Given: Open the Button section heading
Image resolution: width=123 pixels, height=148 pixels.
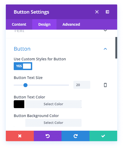Looking at the screenshot, I should click(22, 49).
